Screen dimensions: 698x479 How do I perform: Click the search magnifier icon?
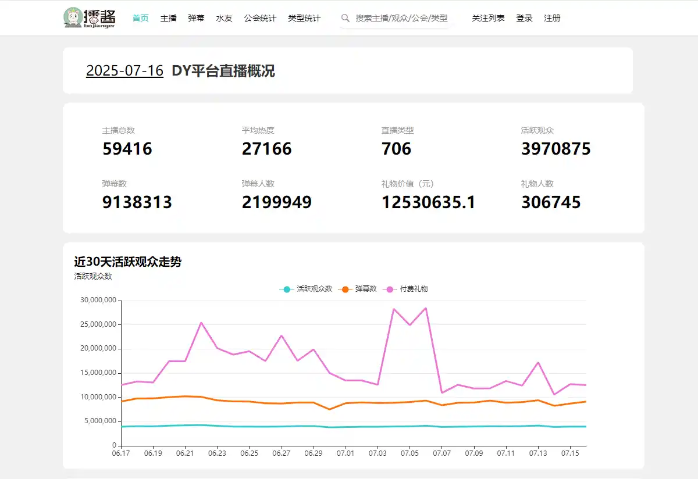click(x=346, y=18)
